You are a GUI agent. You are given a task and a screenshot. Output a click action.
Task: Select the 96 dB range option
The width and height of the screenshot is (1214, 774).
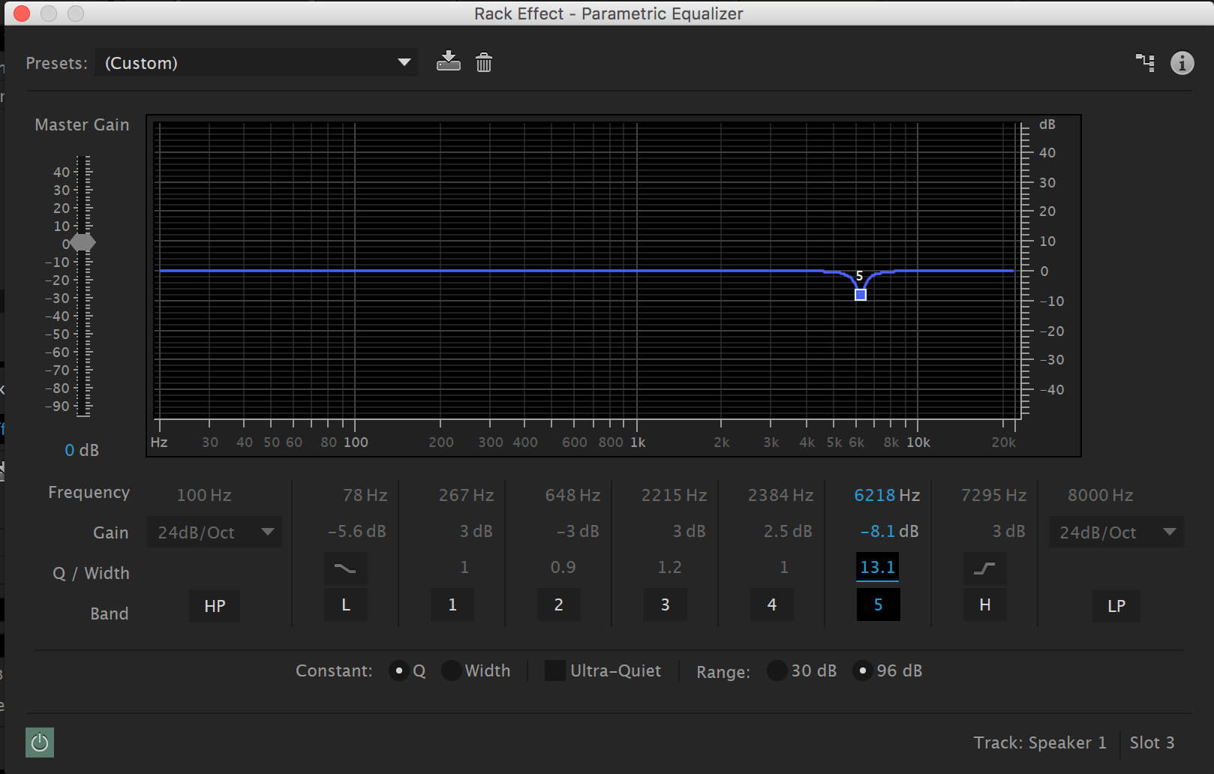tap(862, 670)
